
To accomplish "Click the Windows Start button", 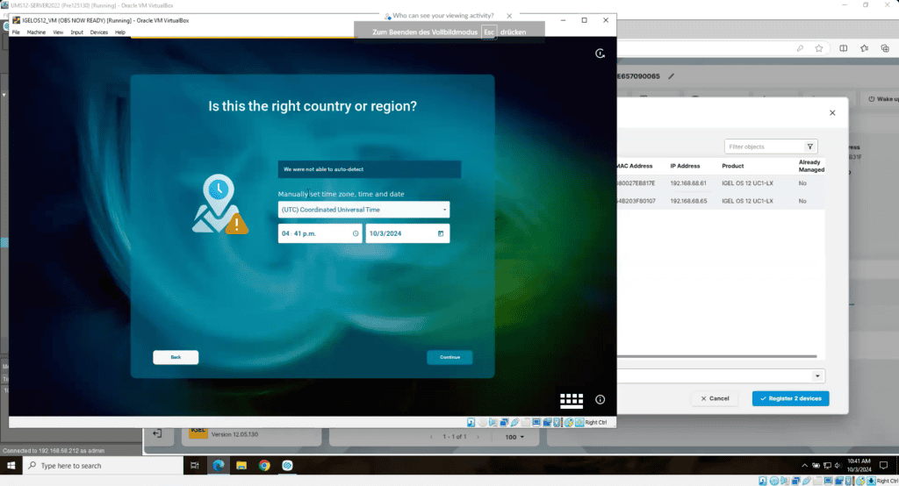I will [x=11, y=465].
